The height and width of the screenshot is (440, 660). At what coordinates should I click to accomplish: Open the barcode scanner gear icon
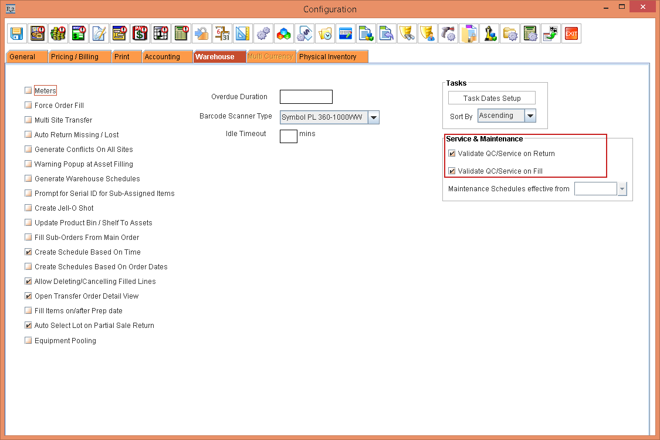(x=448, y=33)
